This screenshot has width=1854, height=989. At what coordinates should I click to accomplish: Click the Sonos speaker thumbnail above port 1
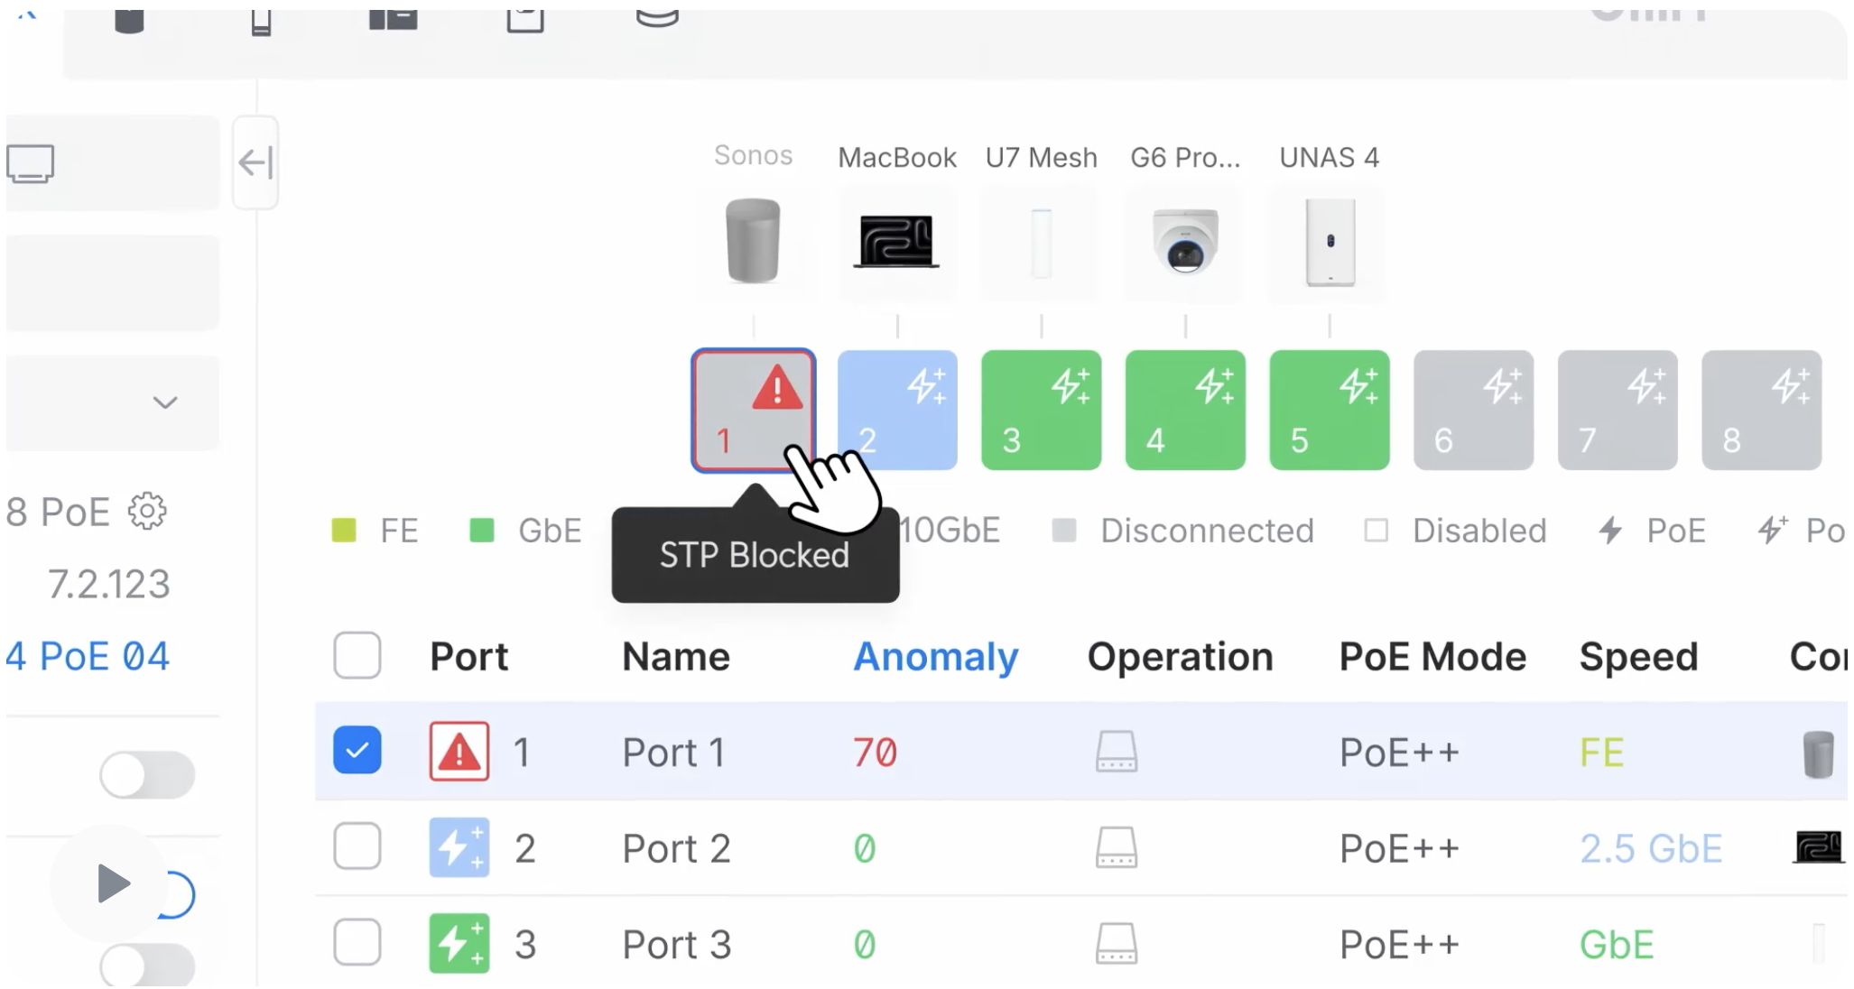click(753, 244)
